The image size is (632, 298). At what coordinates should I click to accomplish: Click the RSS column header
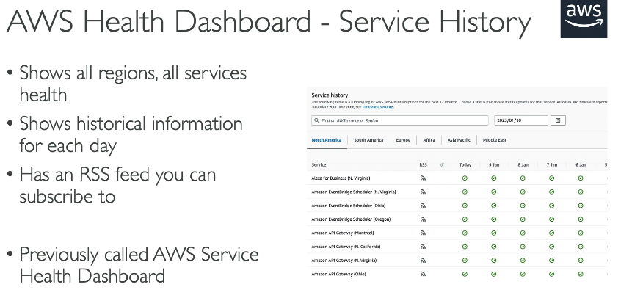tap(423, 165)
